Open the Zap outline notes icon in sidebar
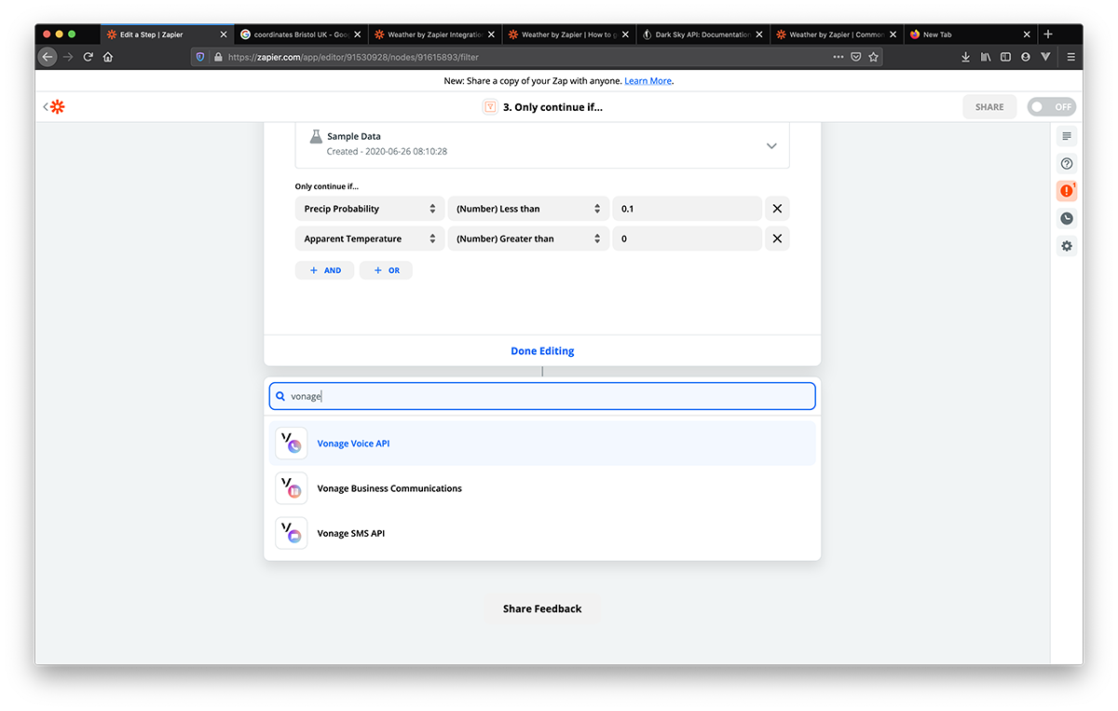The height and width of the screenshot is (711, 1118). [x=1067, y=136]
